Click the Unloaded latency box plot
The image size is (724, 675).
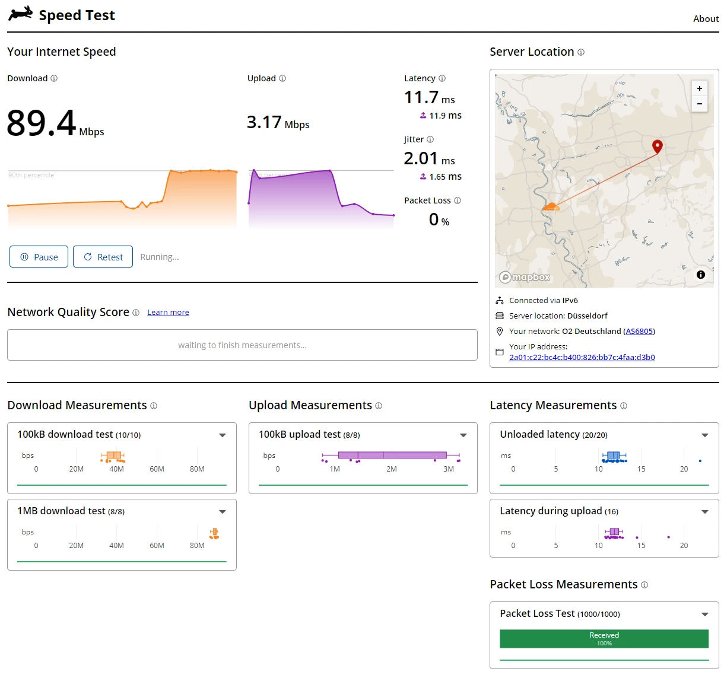pyautogui.click(x=614, y=456)
